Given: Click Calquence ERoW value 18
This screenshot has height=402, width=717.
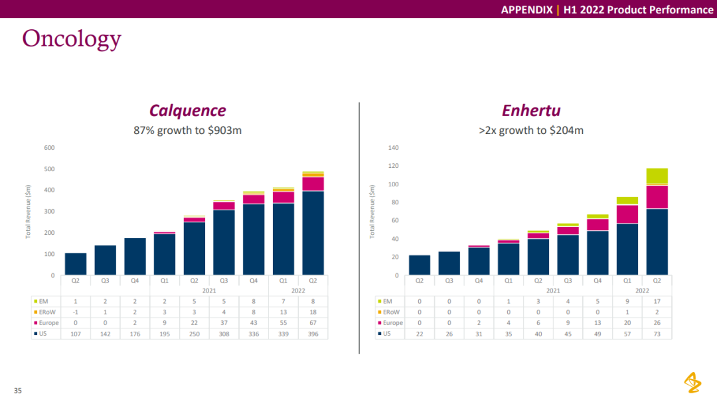Looking at the screenshot, I should pos(313,312).
